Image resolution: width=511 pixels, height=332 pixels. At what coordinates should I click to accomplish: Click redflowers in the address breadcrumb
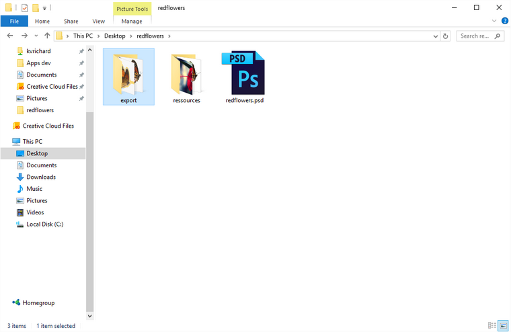[150, 36]
